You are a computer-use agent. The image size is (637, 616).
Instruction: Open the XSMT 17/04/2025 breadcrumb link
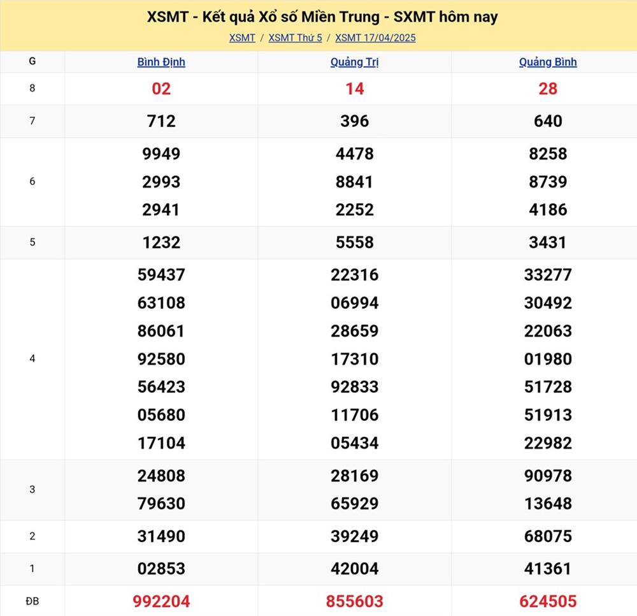pos(375,38)
